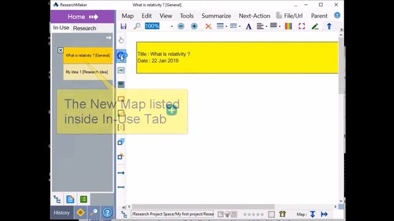Screen dimensions: 394x221
Task: Open the tree hierarchy view icon in left panel
Action: coord(57,200)
